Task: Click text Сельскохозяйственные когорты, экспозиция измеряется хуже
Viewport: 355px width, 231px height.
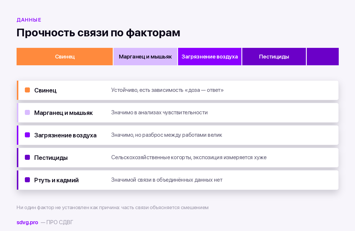Action: coord(189,157)
